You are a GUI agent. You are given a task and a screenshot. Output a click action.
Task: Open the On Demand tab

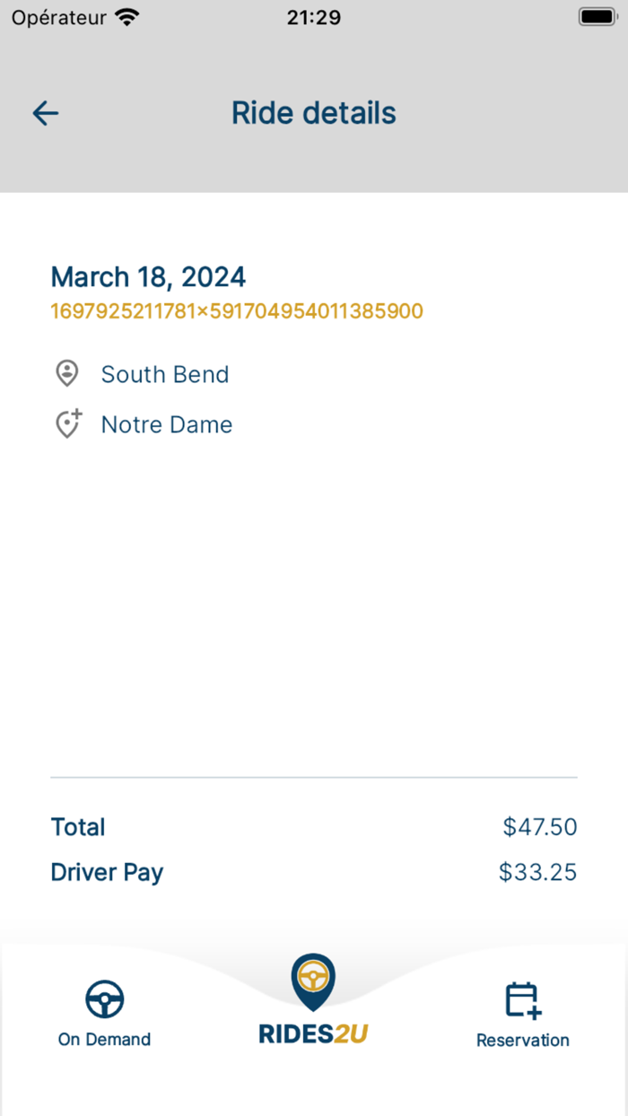click(x=104, y=1015)
